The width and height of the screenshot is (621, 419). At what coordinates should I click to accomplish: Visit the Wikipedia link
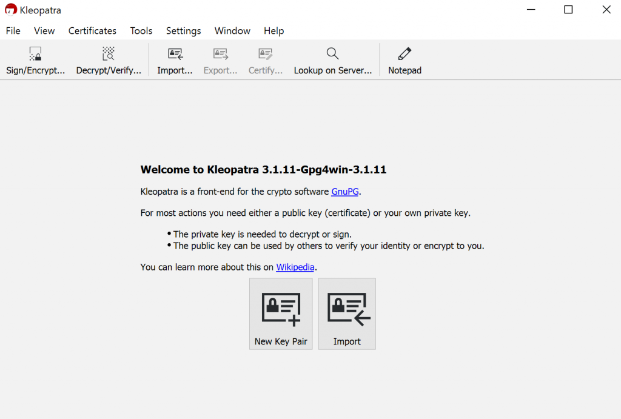[x=295, y=267]
